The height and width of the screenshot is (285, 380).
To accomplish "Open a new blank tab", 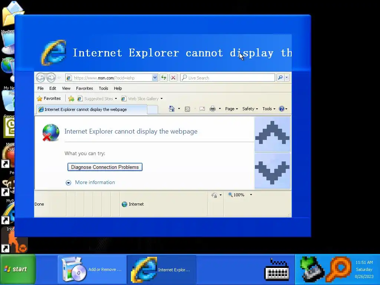I will pos(153,110).
